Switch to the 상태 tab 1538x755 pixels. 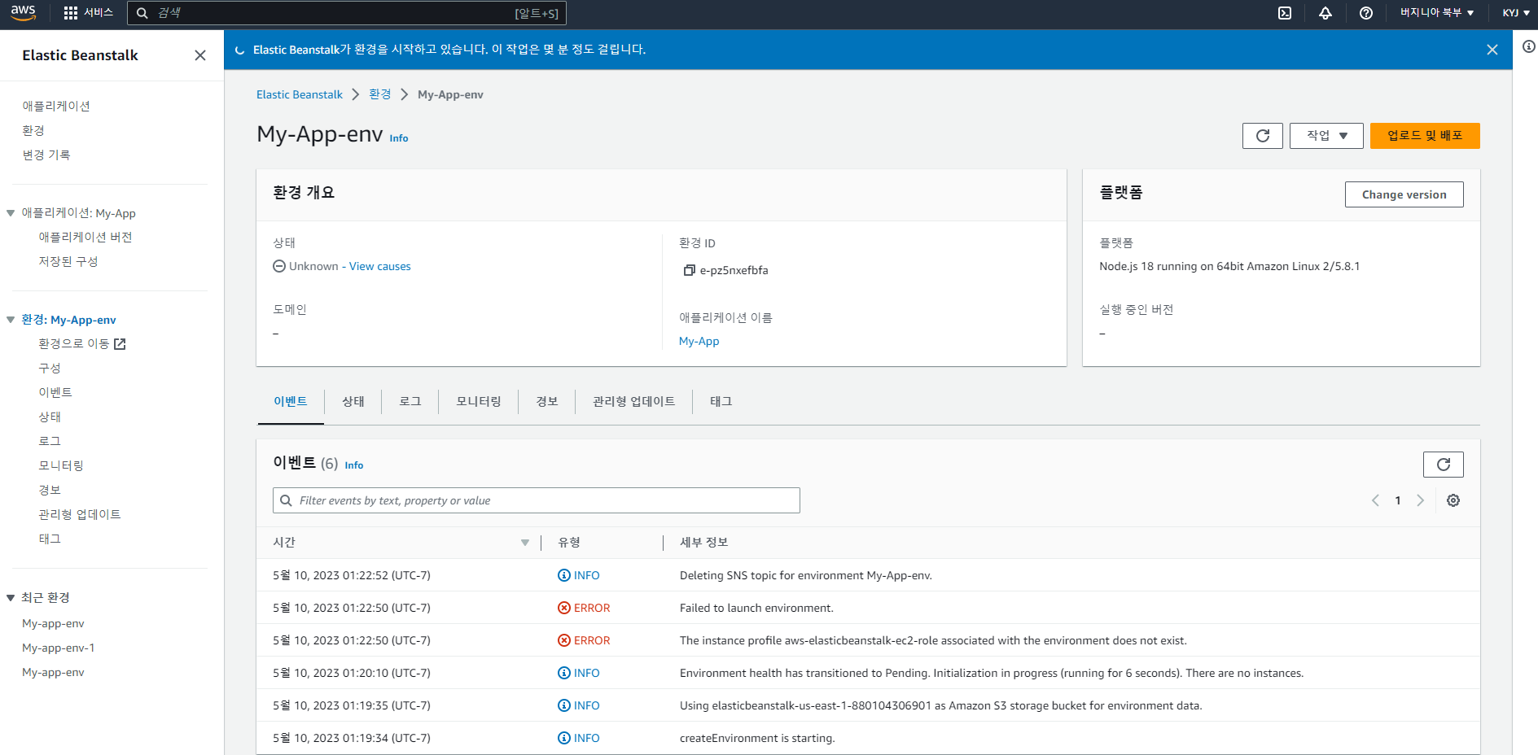(353, 402)
